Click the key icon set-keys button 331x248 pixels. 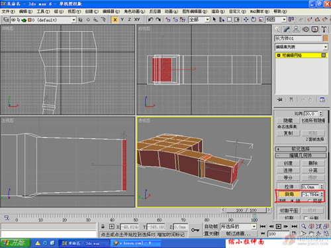[195, 230]
